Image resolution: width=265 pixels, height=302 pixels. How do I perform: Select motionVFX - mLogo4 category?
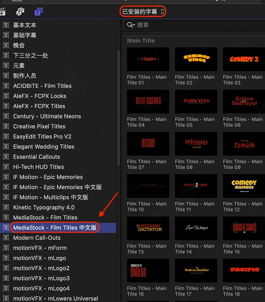(x=58, y=288)
